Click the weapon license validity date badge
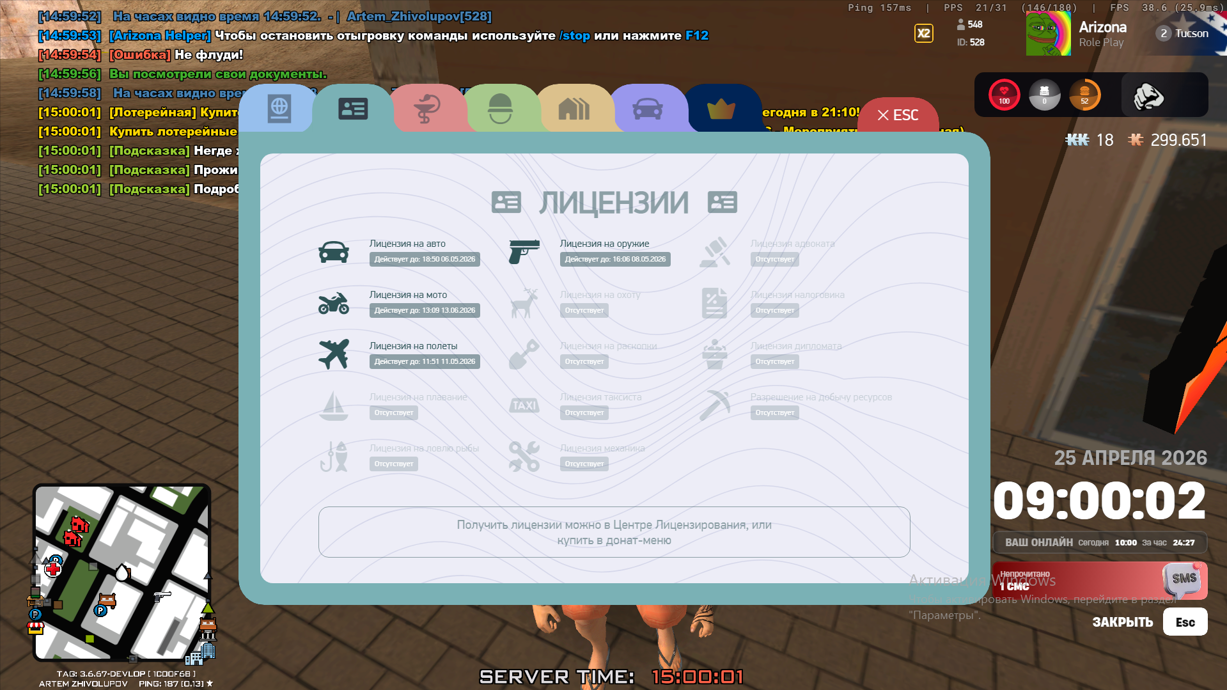 click(615, 259)
